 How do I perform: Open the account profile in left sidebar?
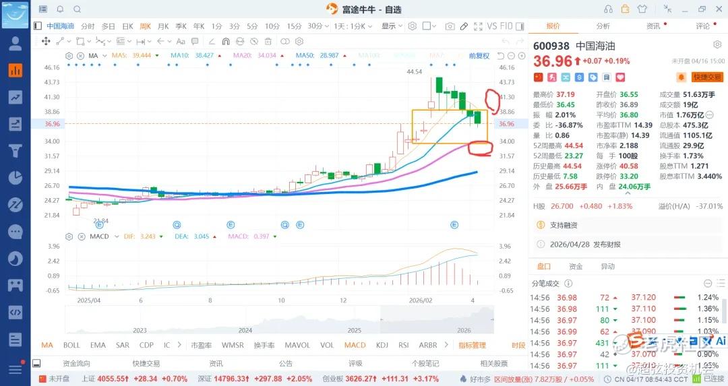(x=16, y=43)
